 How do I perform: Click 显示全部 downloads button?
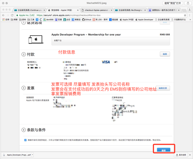(x=181, y=155)
